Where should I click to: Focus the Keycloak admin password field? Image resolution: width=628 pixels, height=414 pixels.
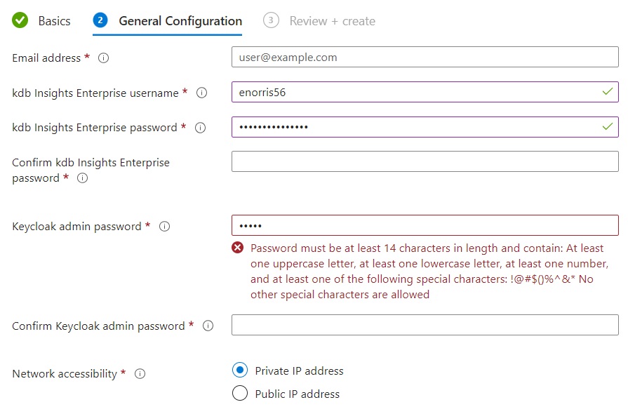coord(425,225)
